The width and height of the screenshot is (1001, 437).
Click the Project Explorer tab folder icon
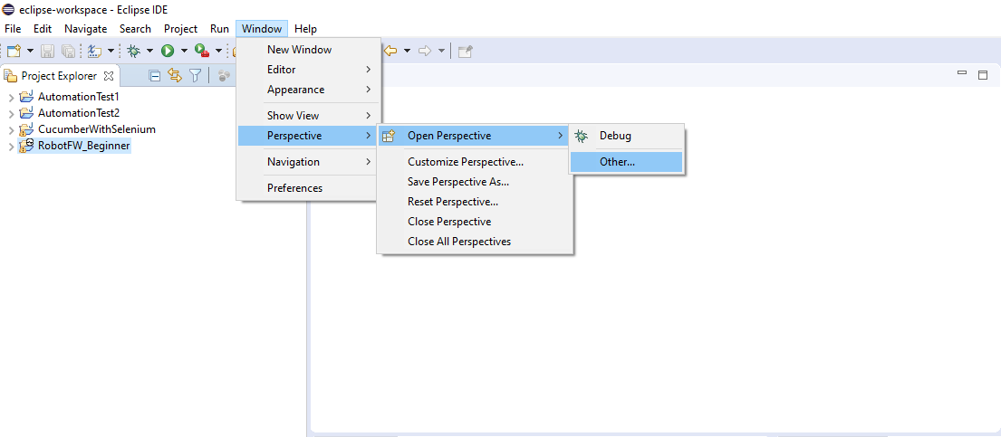point(10,76)
